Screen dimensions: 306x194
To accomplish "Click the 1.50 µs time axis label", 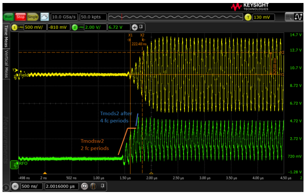I will 125,178.
